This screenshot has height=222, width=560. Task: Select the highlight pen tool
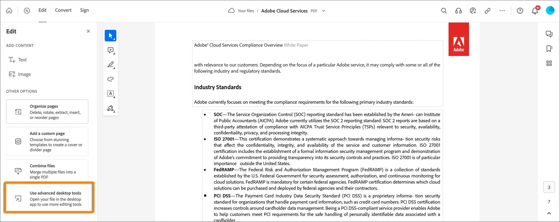111,64
